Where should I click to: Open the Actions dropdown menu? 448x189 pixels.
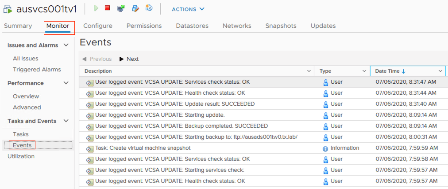pyautogui.click(x=188, y=9)
